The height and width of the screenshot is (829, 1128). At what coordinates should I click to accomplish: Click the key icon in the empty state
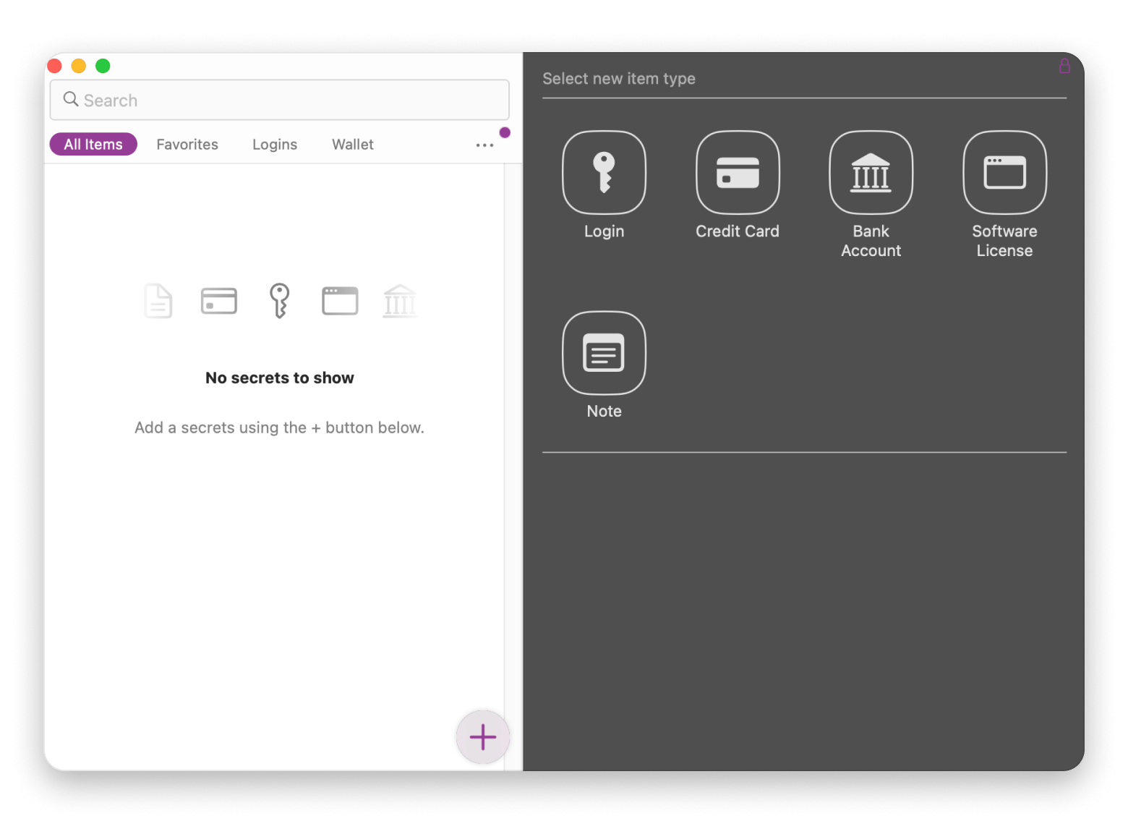point(279,301)
